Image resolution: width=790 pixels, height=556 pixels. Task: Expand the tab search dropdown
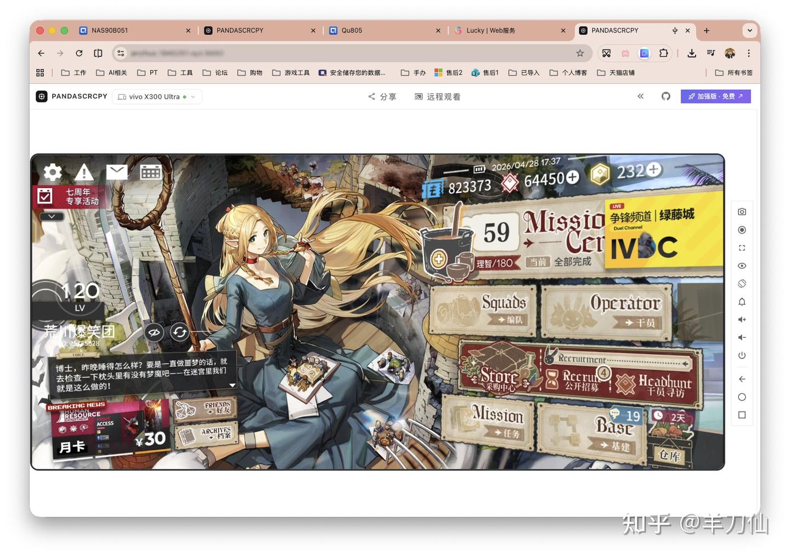tap(749, 31)
